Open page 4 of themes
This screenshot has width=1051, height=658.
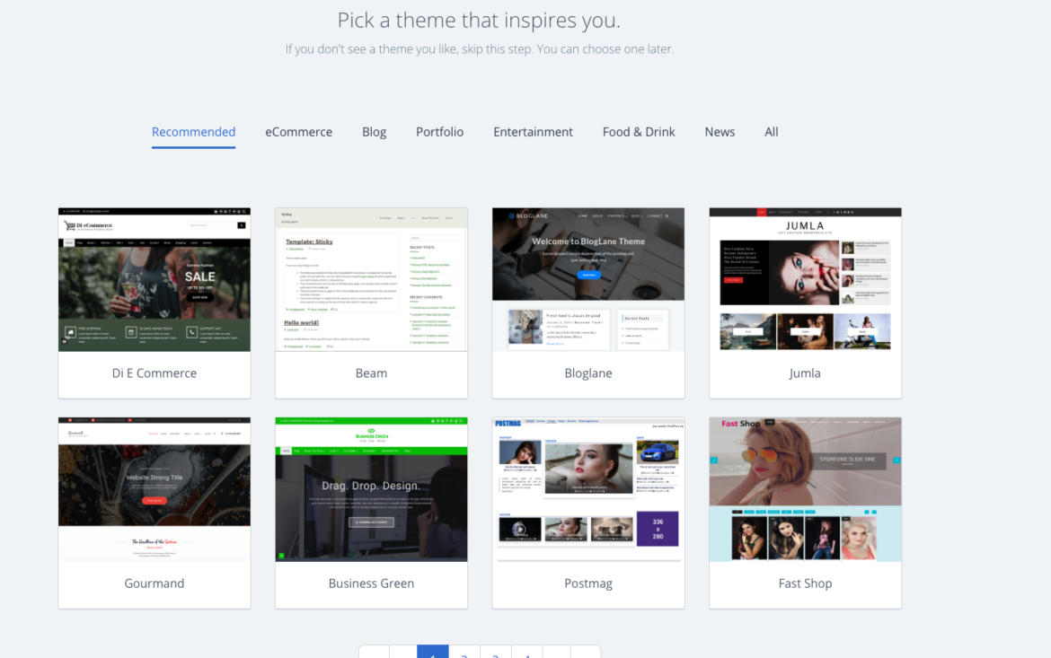coord(526,654)
